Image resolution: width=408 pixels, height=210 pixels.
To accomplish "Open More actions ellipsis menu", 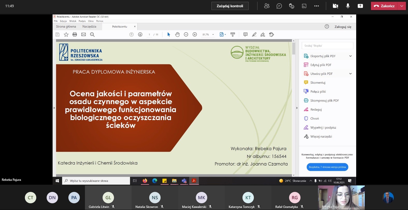I will tap(316, 6).
